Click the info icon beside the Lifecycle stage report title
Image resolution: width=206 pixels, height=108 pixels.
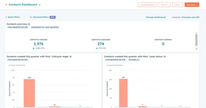tap(71, 57)
